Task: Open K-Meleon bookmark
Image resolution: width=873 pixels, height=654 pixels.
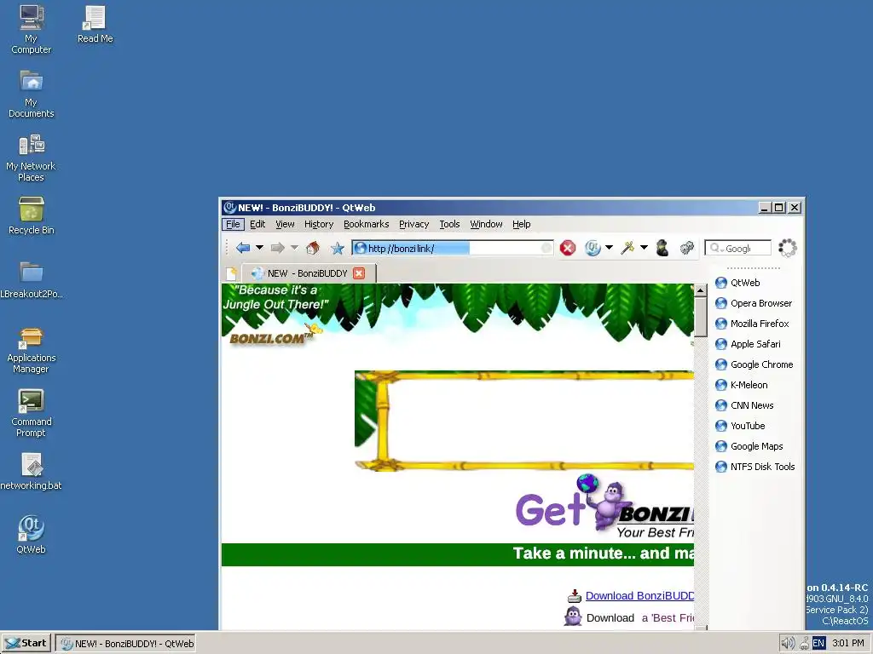Action: [x=742, y=385]
